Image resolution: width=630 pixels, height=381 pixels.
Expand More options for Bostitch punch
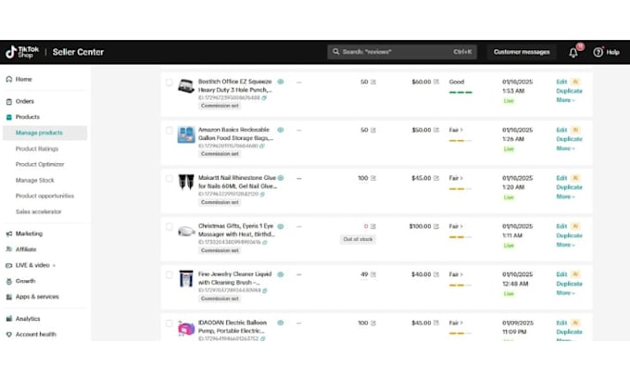(x=565, y=100)
